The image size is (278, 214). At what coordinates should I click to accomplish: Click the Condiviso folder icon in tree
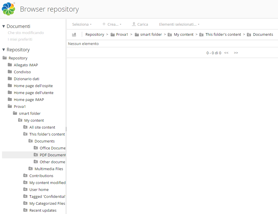[x=10, y=72]
